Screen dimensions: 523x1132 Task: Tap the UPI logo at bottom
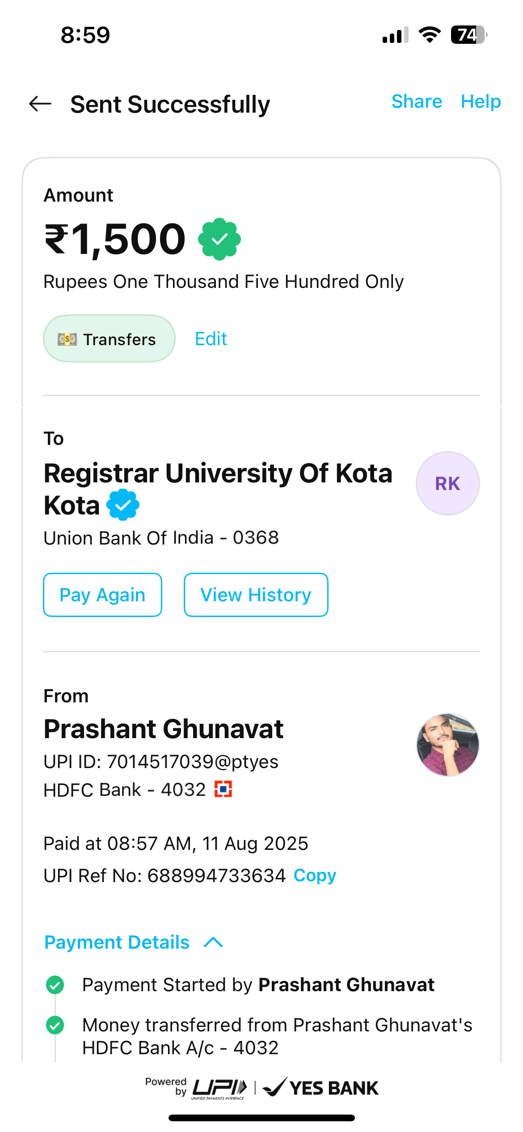pyautogui.click(x=219, y=1088)
